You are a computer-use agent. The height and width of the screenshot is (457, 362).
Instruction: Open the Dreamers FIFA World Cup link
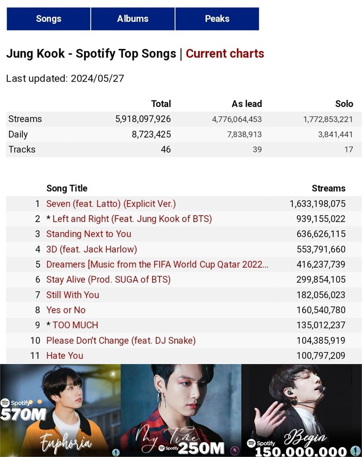[x=157, y=265]
